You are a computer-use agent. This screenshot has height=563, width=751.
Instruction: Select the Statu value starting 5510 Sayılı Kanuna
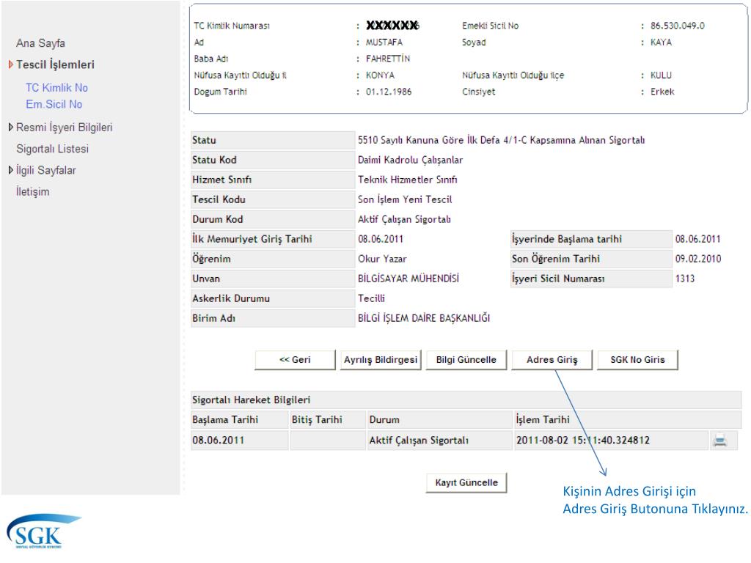point(501,140)
